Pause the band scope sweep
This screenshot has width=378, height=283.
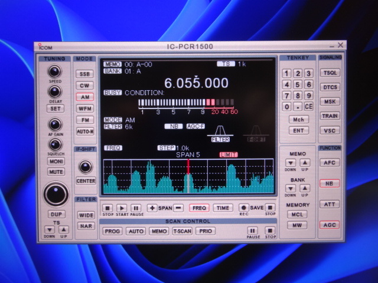(x=136, y=208)
